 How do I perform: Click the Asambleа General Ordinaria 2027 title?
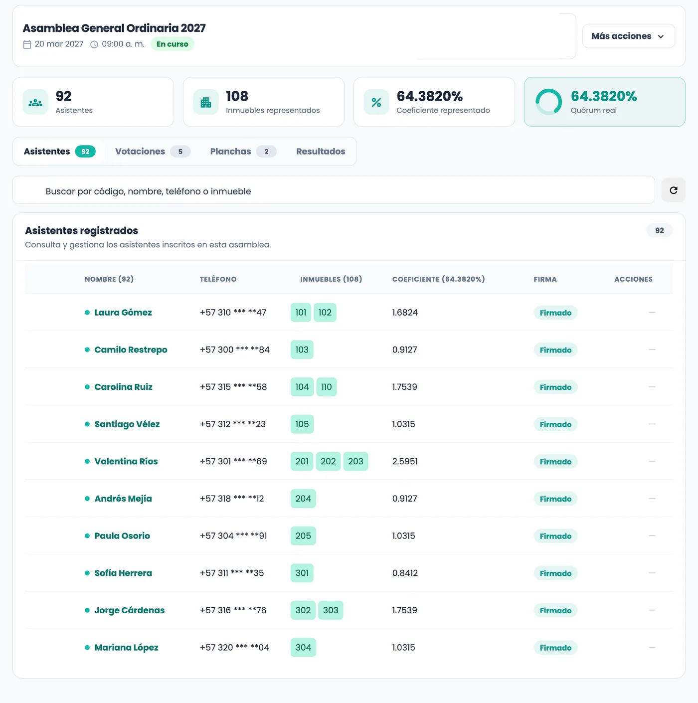pos(114,28)
